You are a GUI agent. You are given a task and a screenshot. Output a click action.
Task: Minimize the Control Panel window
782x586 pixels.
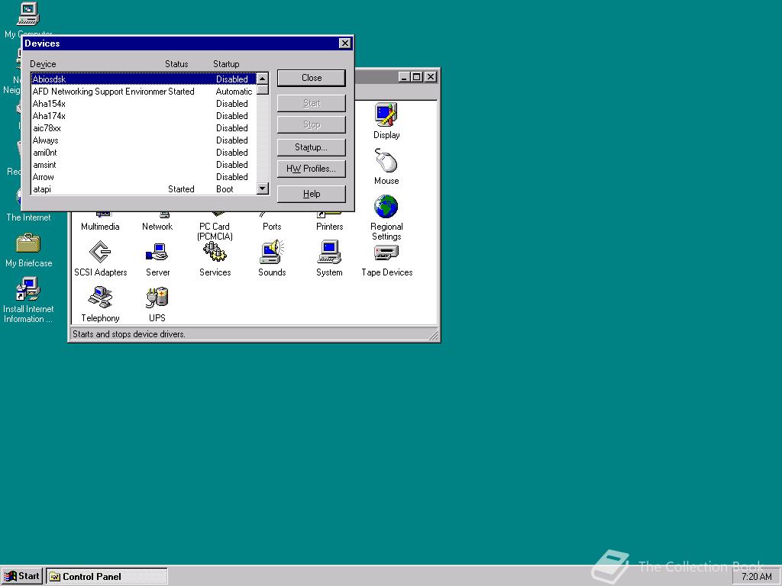point(405,77)
